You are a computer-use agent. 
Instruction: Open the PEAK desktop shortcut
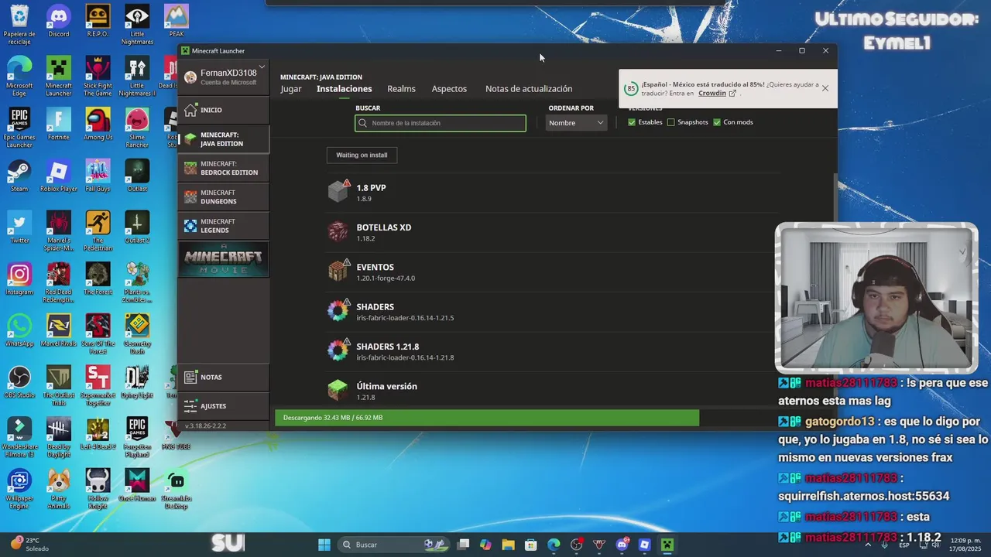177,21
